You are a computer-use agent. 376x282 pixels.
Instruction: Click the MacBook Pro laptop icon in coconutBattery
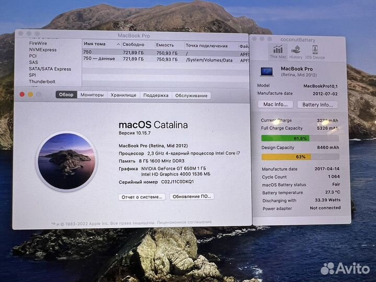point(267,72)
